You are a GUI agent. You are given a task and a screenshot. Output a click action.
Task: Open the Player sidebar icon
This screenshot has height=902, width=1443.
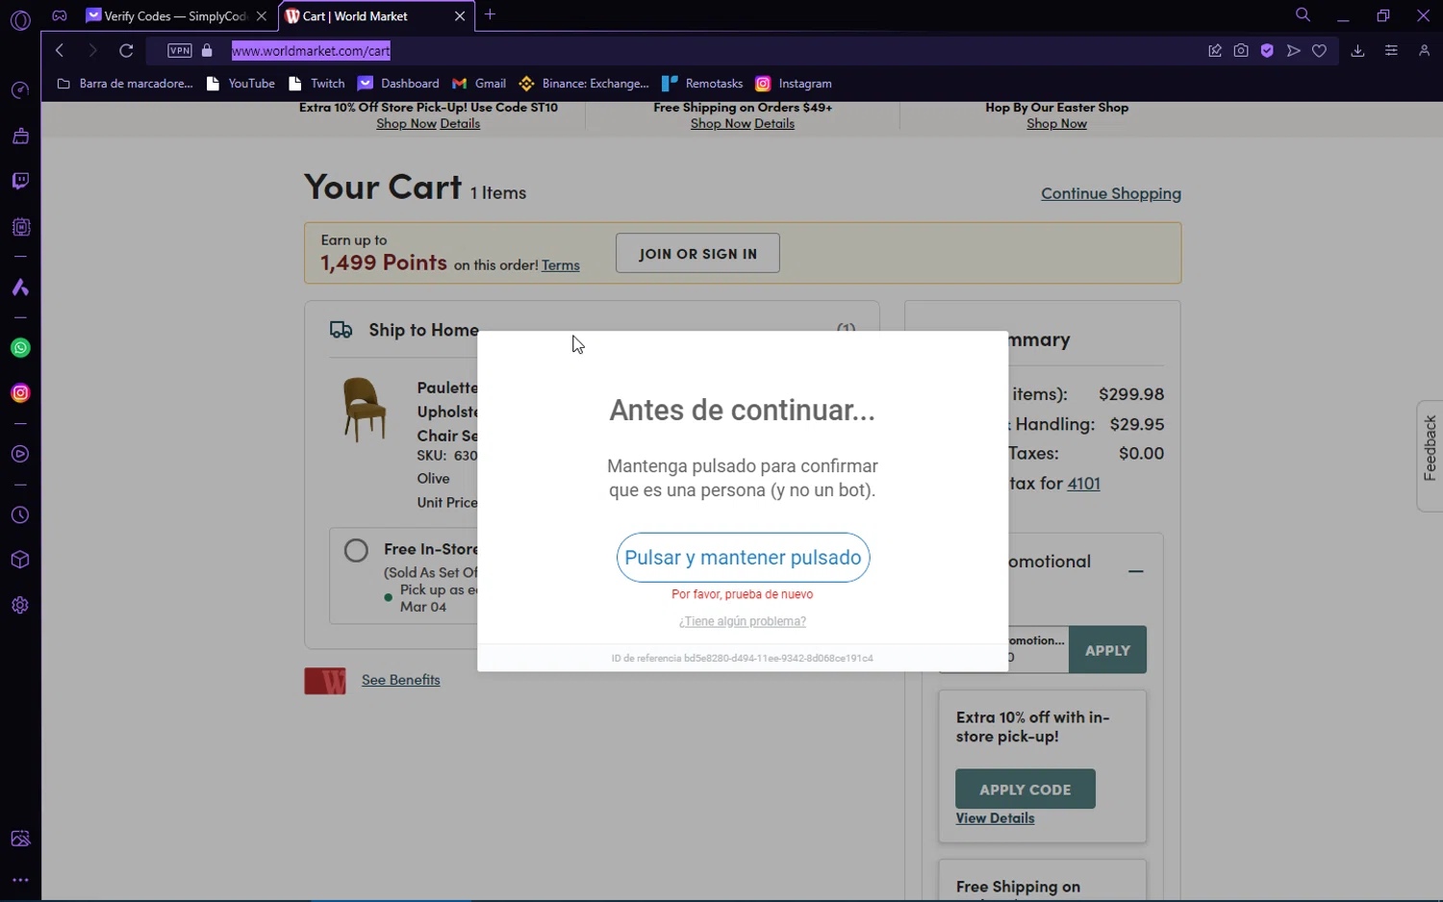(x=20, y=454)
